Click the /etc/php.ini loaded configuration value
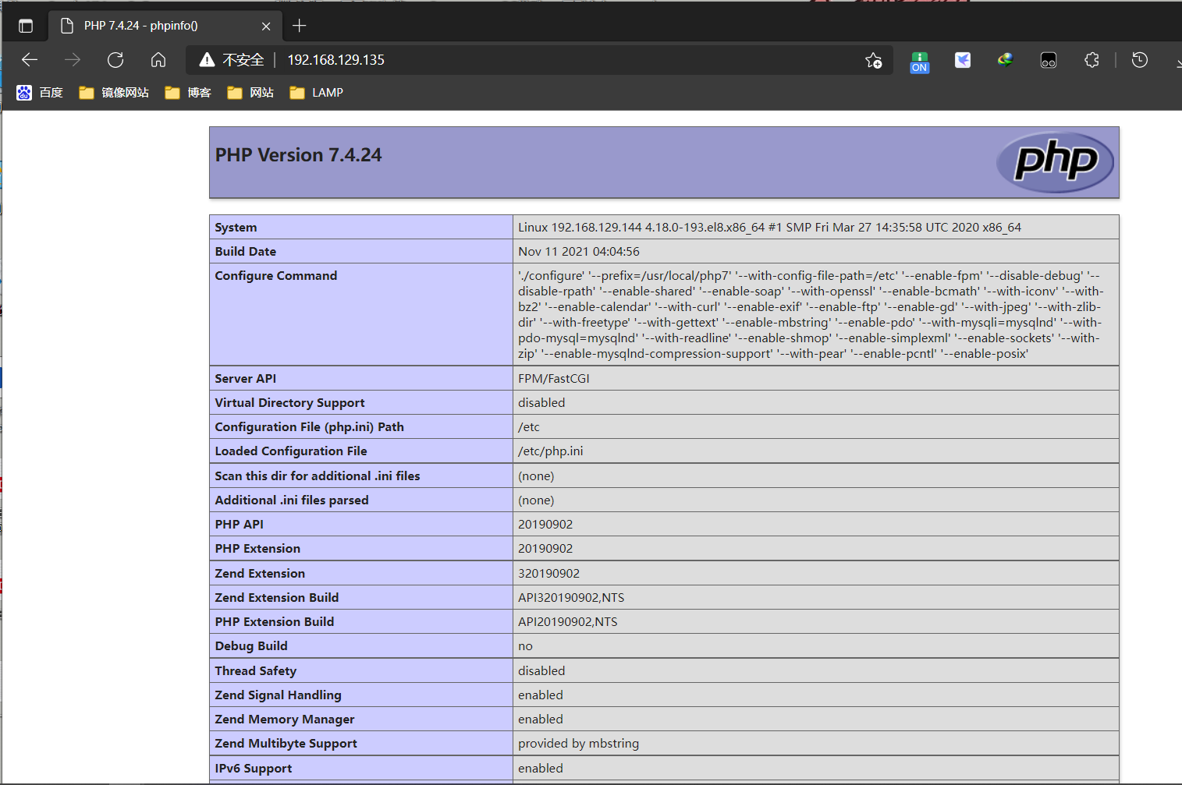Viewport: 1182px width, 785px height. click(x=551, y=451)
